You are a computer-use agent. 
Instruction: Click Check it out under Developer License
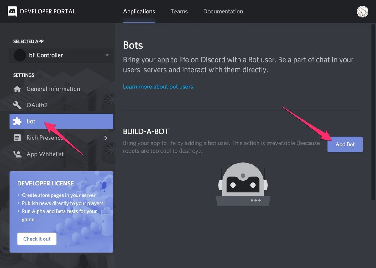[x=37, y=239]
